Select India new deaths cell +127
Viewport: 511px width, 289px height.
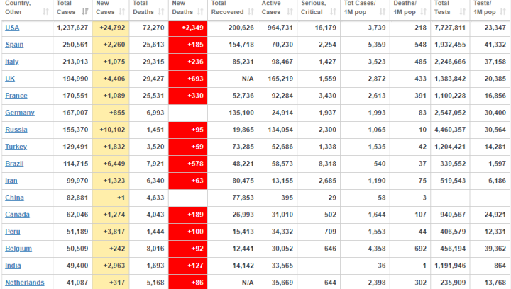pyautogui.click(x=188, y=266)
